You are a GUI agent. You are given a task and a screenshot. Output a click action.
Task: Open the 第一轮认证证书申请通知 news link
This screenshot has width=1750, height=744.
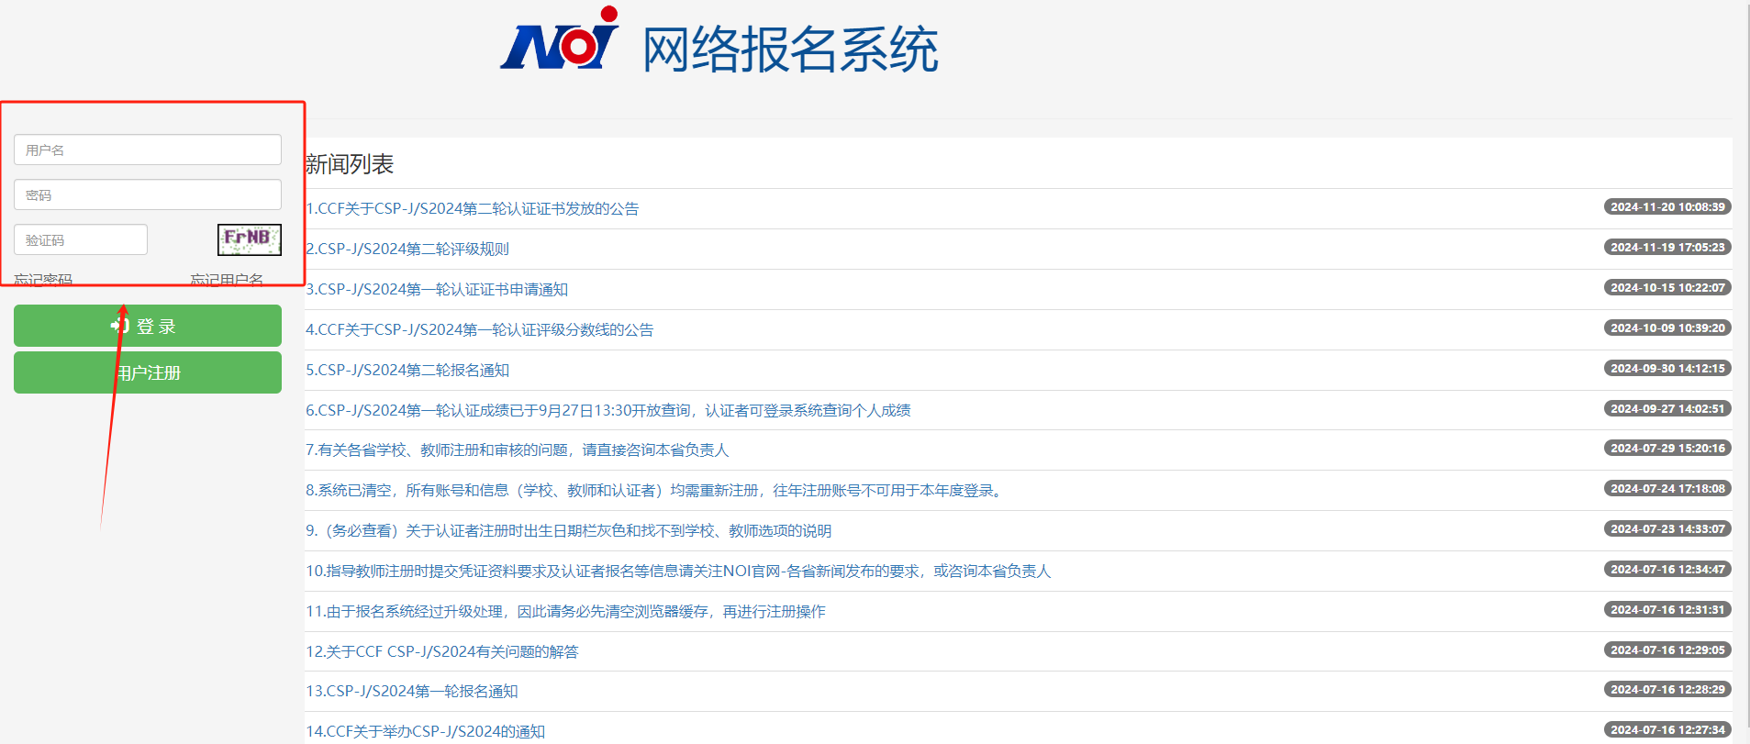point(437,289)
